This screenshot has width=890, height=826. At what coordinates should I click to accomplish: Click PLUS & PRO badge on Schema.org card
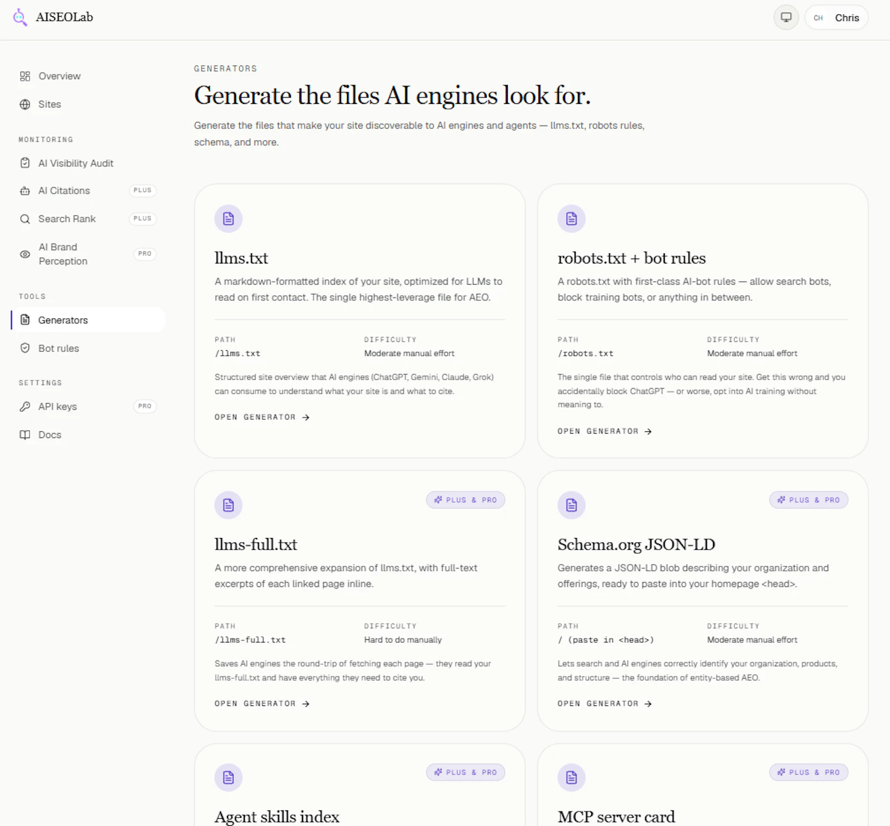tap(809, 500)
